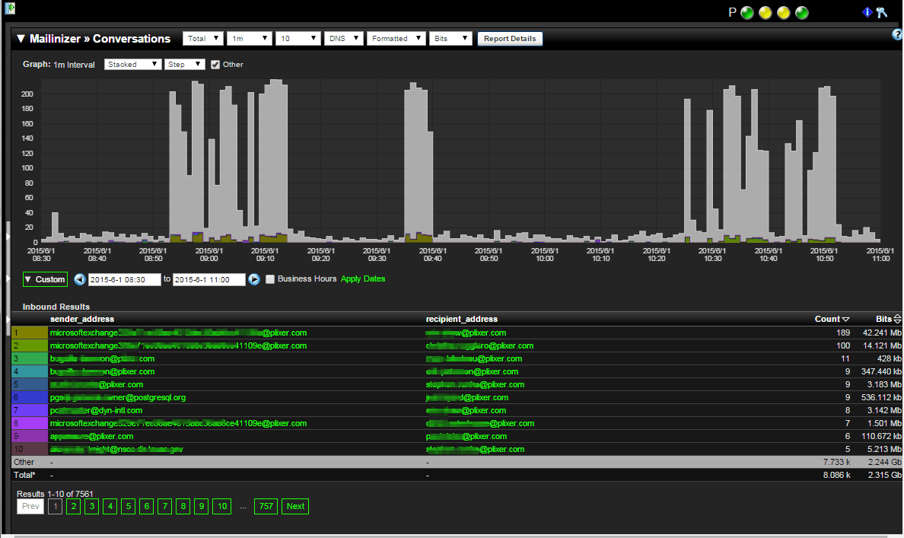This screenshot has height=538, width=904.
Task: Go to results page 5
Action: [x=128, y=506]
